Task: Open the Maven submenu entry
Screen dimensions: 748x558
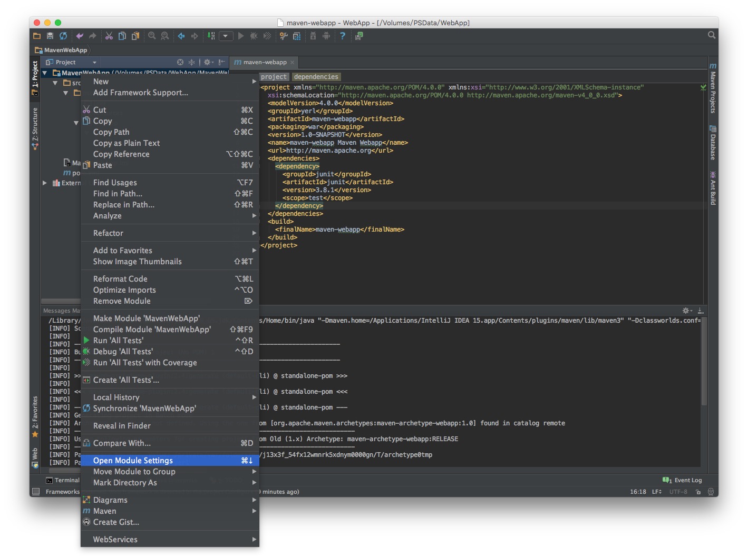Action: 170,511
